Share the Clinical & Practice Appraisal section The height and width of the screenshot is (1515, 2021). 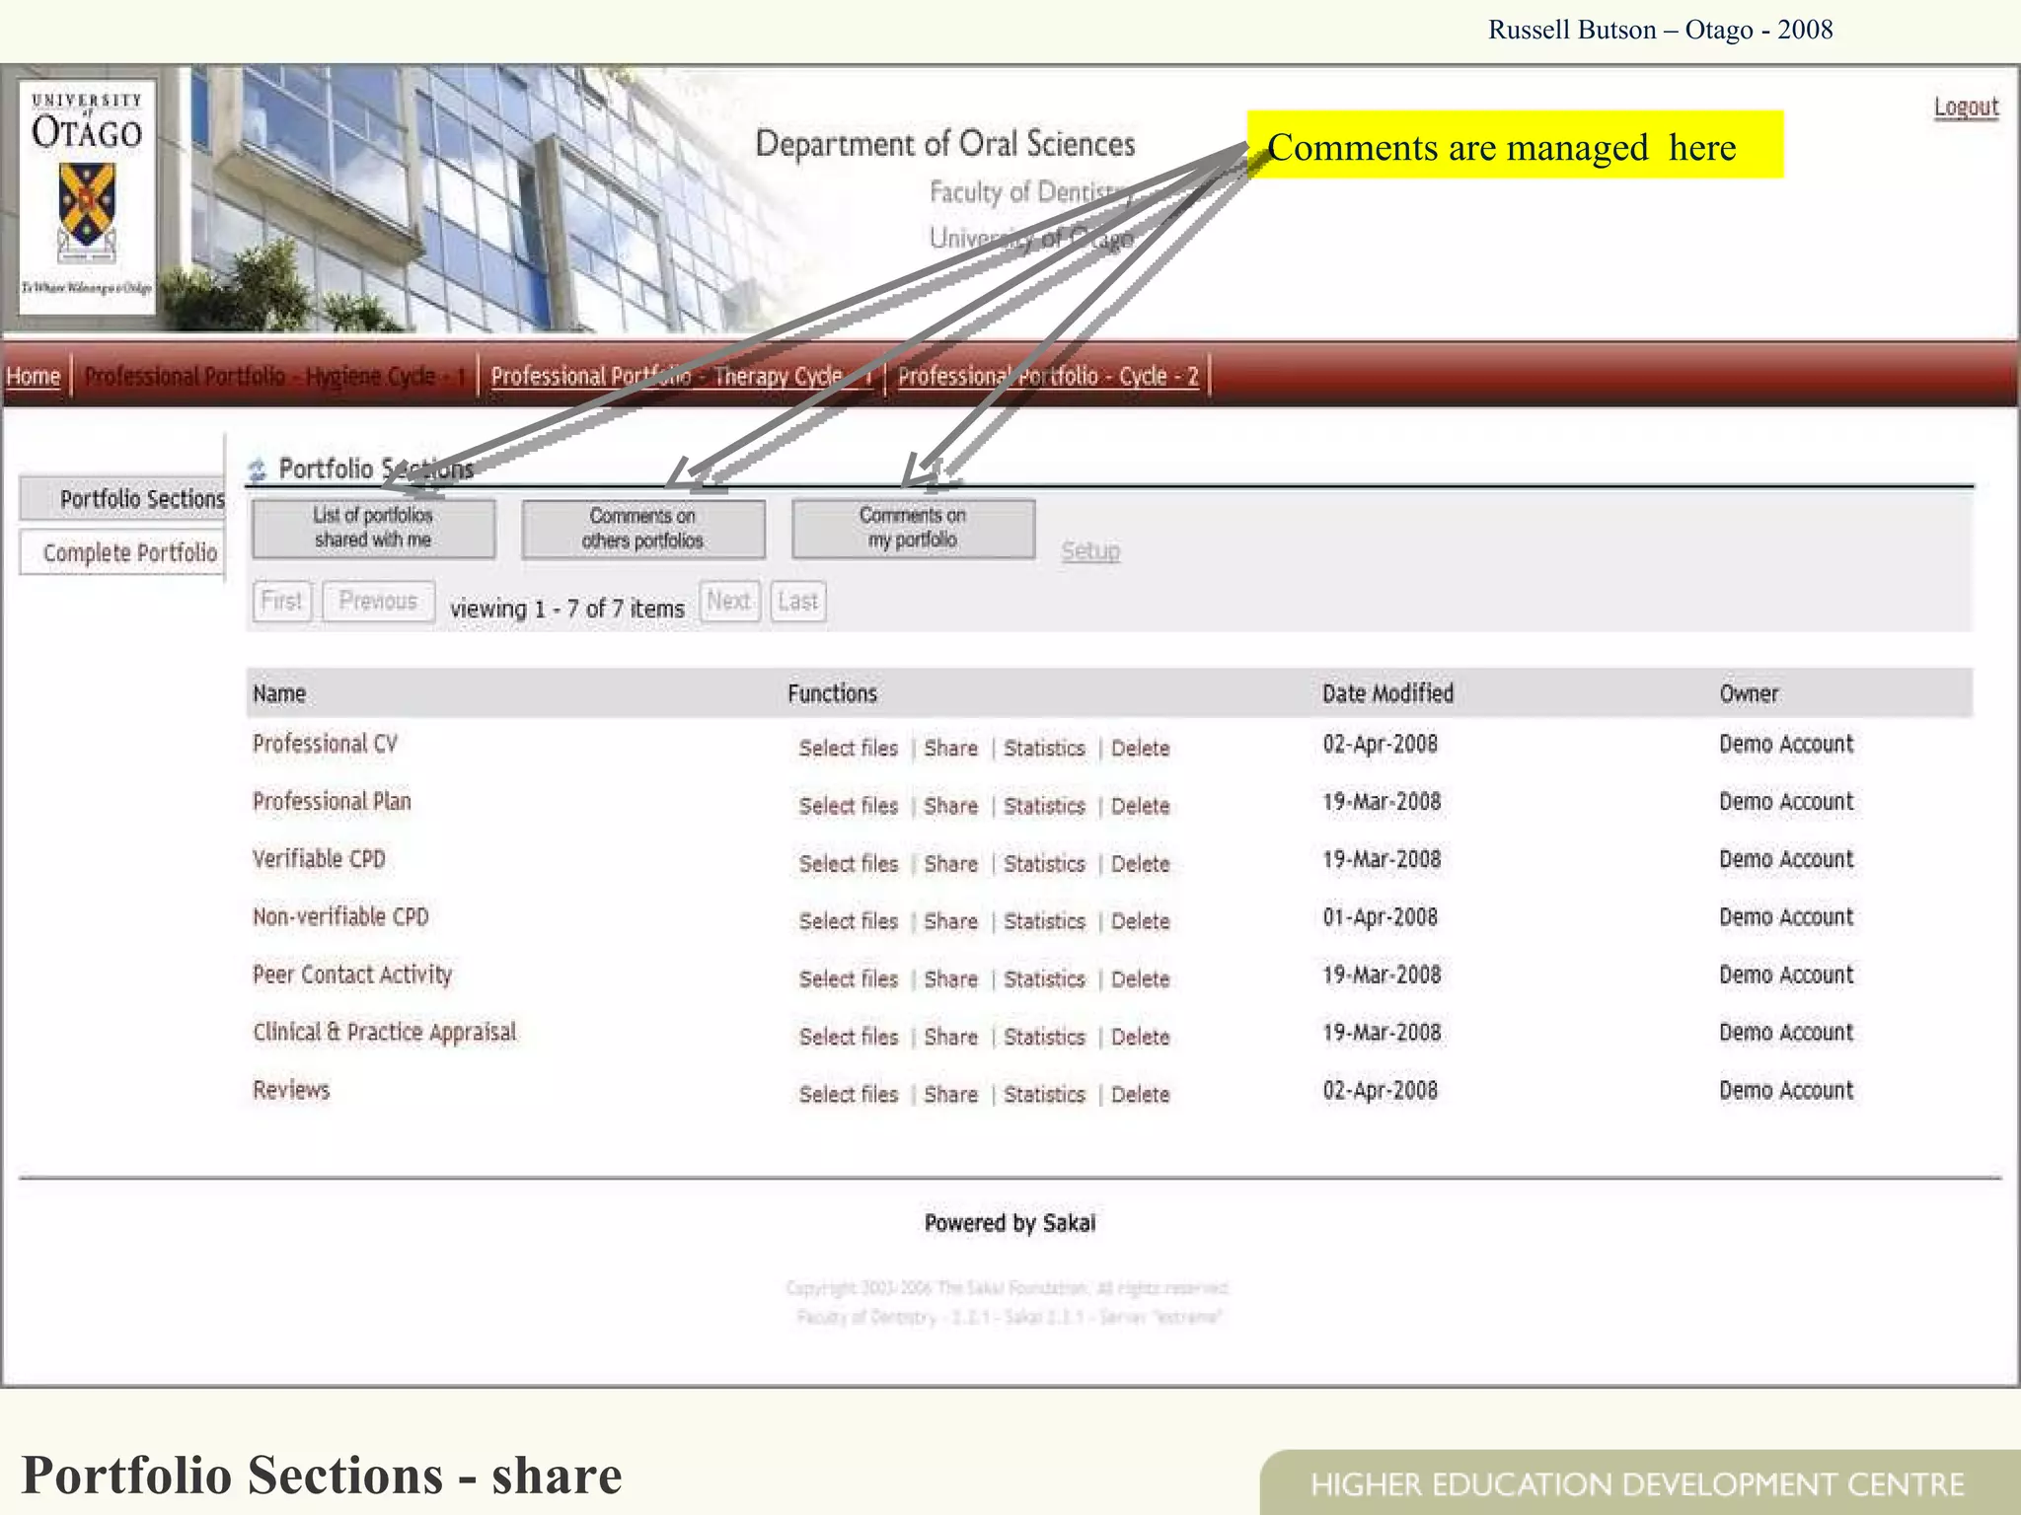point(951,1037)
